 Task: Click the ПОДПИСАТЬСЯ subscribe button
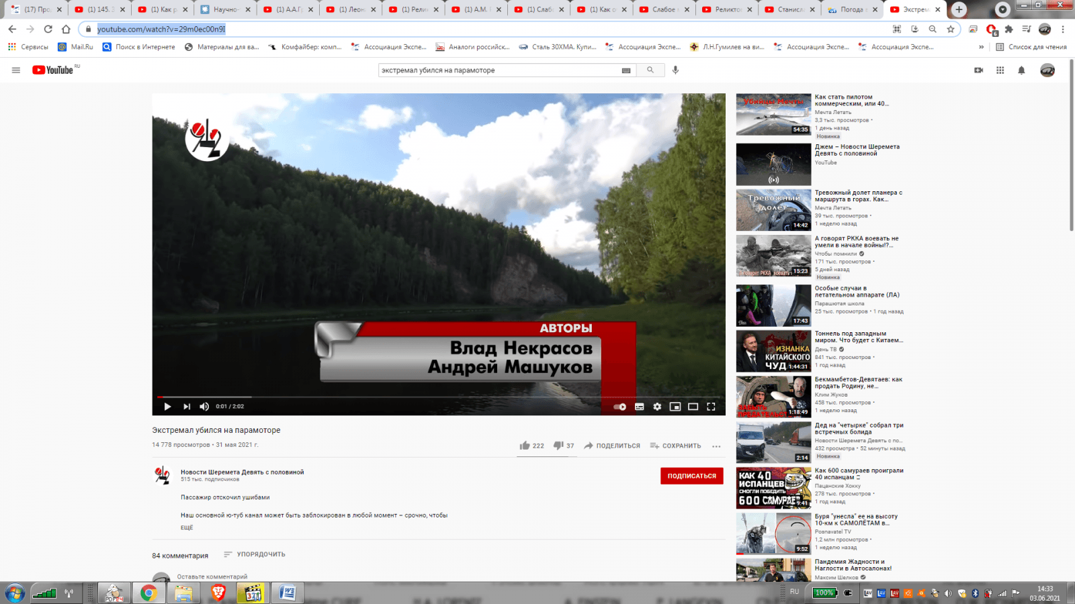691,476
